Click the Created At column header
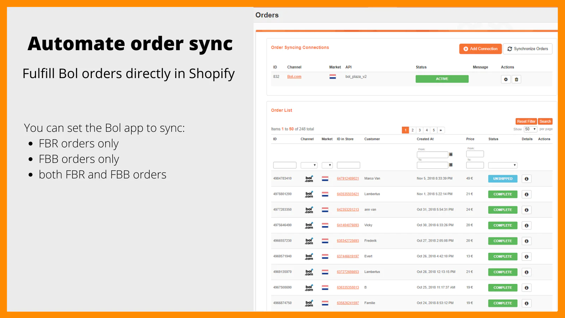 [425, 139]
